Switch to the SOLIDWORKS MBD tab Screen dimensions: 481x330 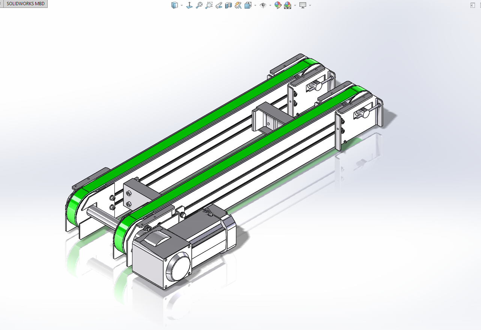26,4
